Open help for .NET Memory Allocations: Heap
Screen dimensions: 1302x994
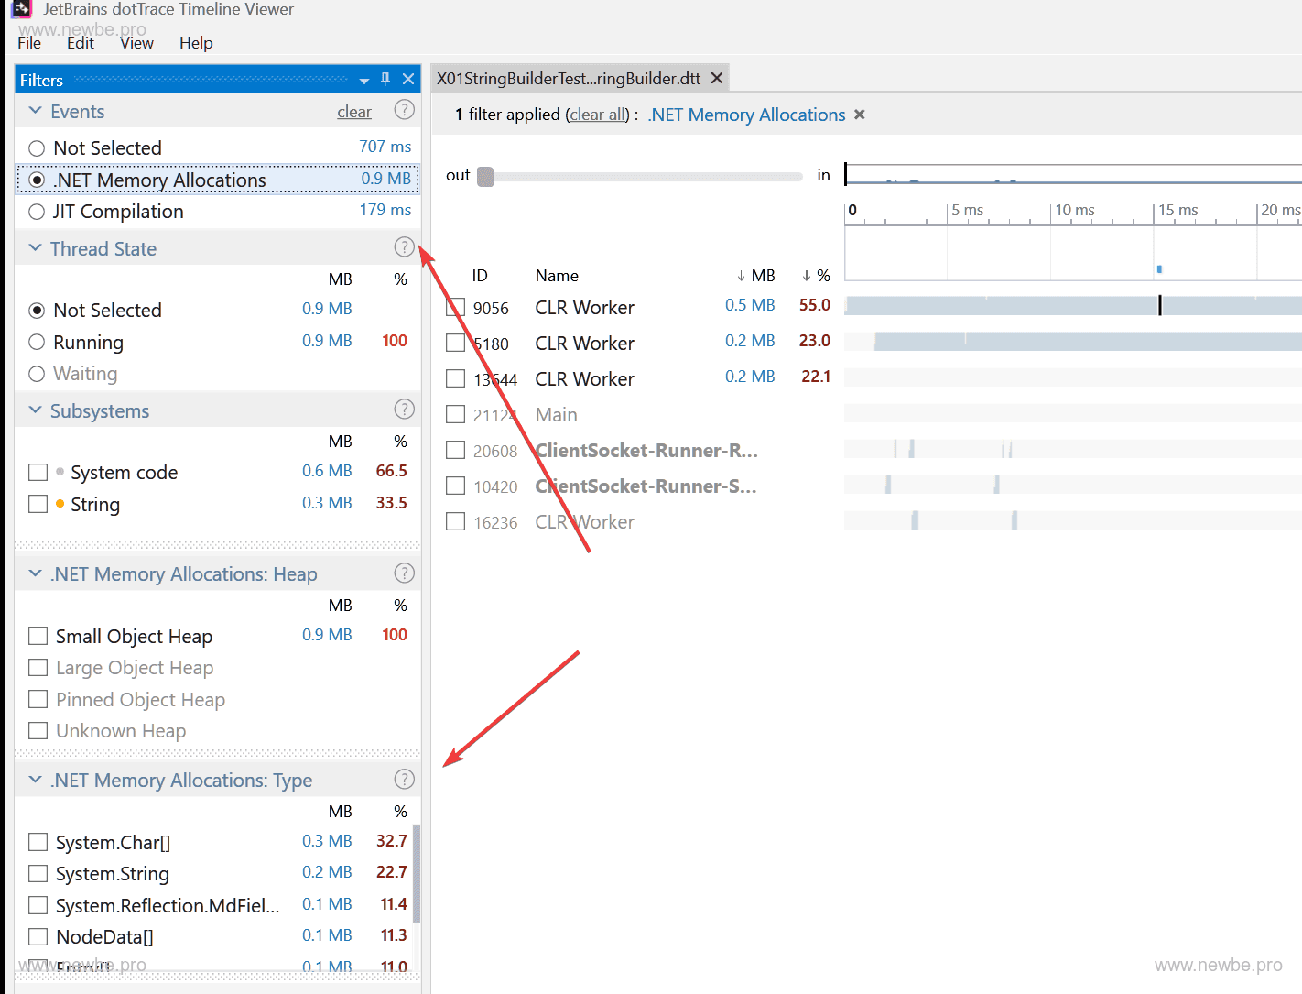[x=404, y=573]
